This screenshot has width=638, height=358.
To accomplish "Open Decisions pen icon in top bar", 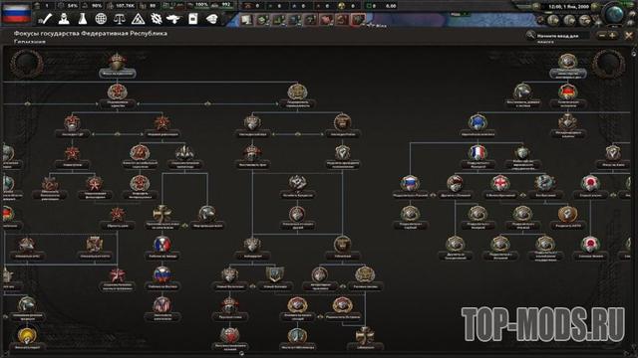I will [47, 19].
